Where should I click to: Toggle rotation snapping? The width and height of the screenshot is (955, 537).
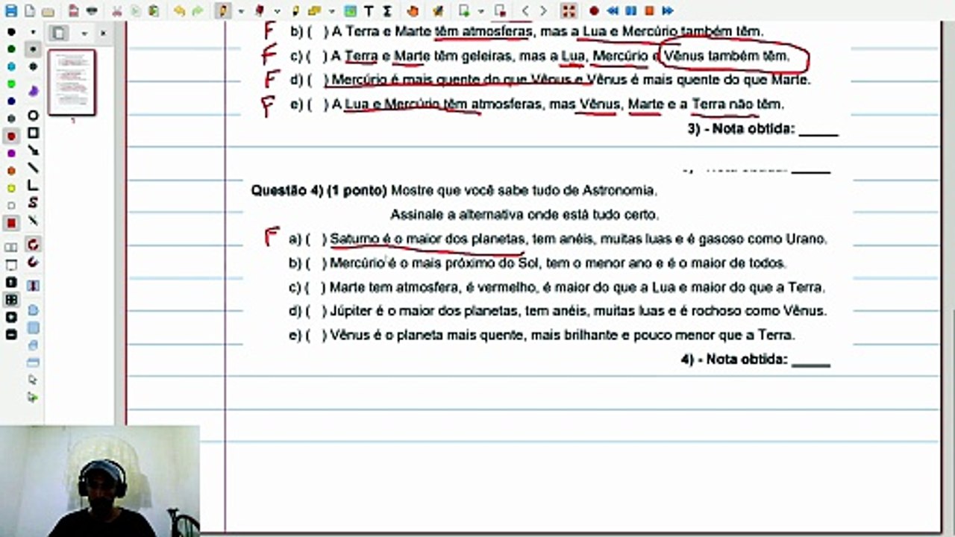tap(34, 244)
